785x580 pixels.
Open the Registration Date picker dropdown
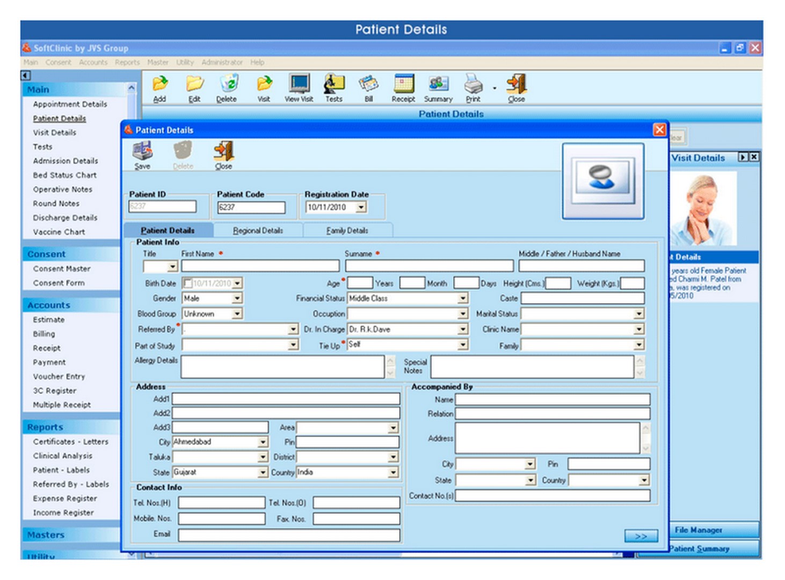tap(361, 207)
